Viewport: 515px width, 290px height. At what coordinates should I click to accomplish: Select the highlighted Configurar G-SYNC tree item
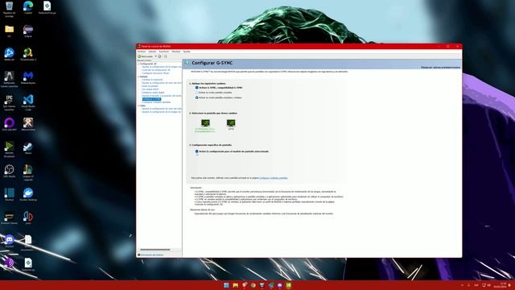coord(151,99)
